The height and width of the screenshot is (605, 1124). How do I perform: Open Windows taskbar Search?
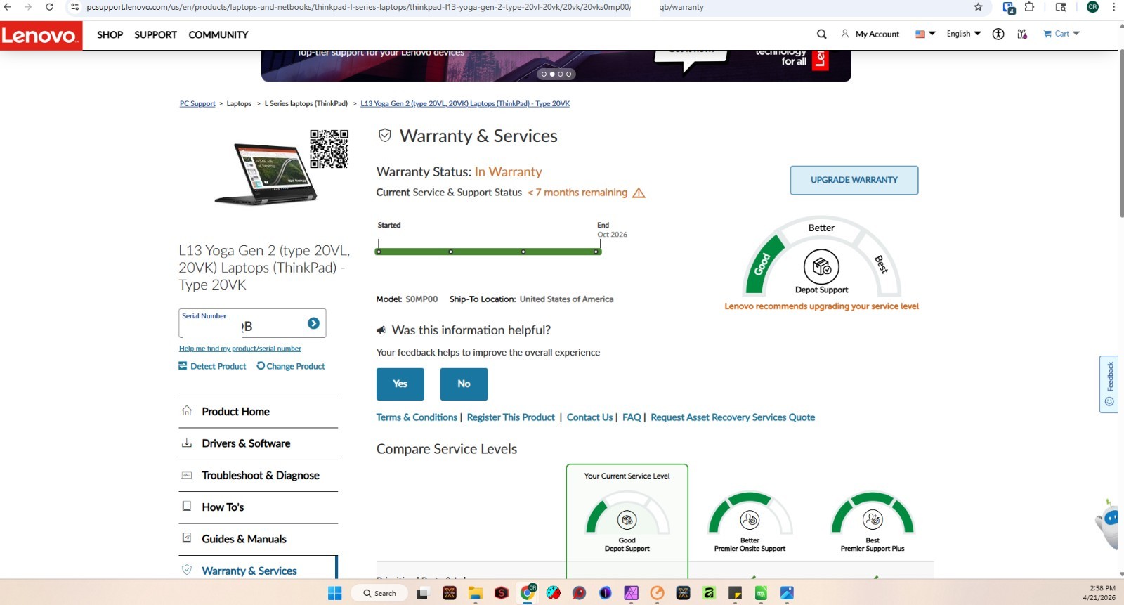coord(379,593)
